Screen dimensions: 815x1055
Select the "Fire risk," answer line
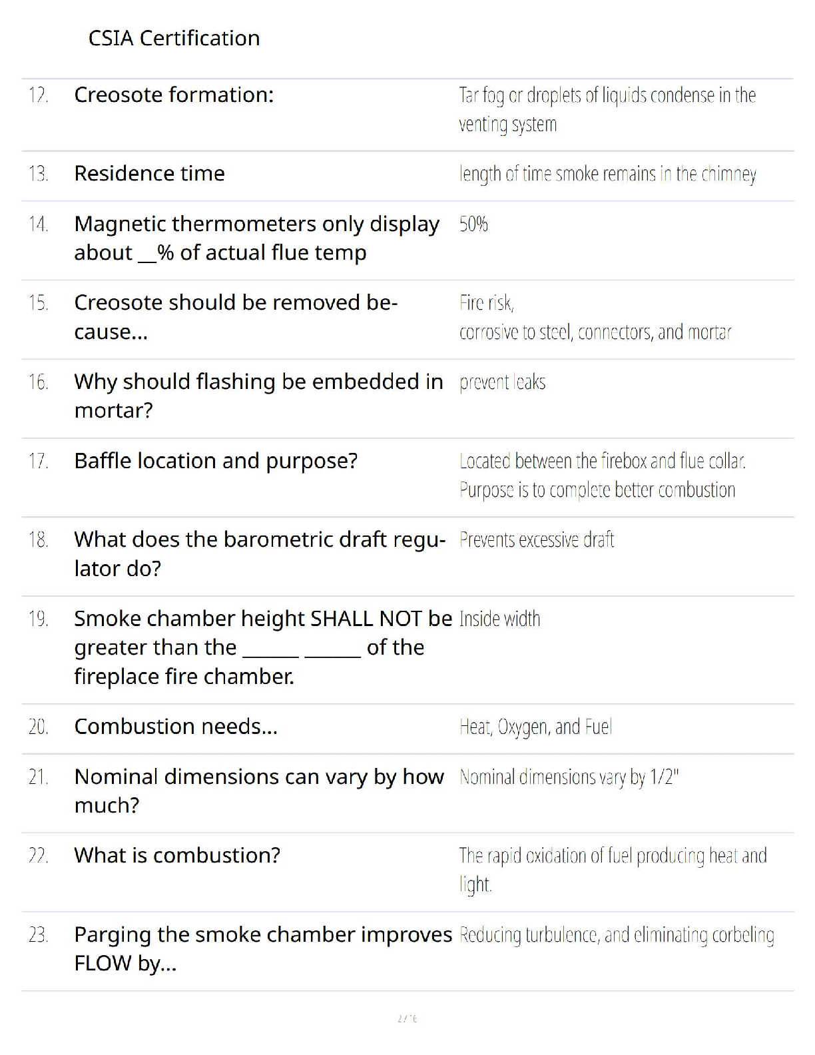click(x=487, y=303)
